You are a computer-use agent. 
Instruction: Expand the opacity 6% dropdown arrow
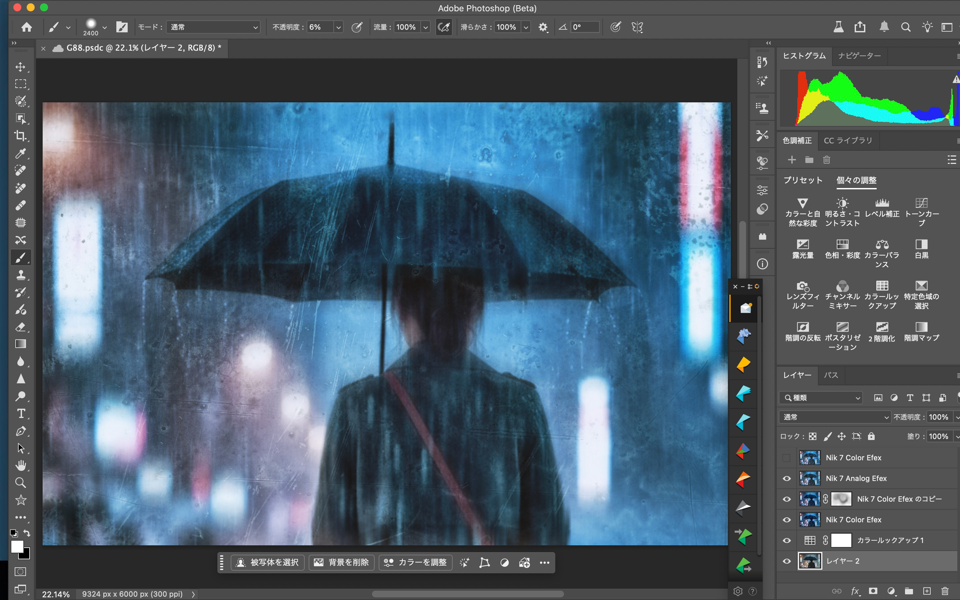(338, 27)
